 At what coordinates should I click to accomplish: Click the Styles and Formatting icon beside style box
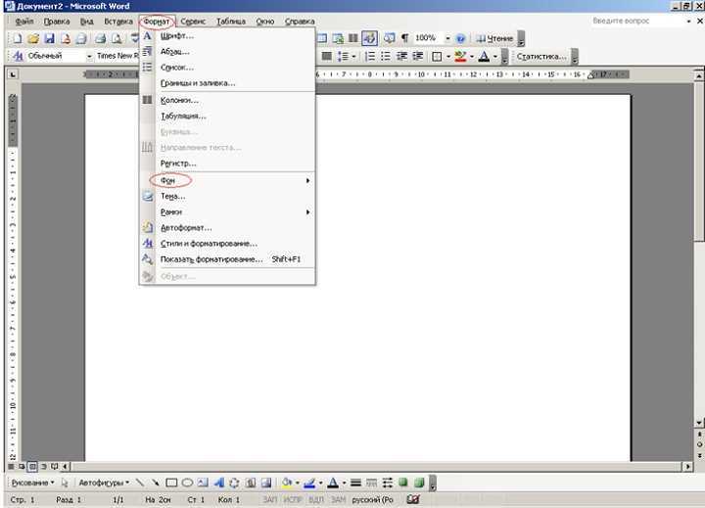[x=18, y=56]
